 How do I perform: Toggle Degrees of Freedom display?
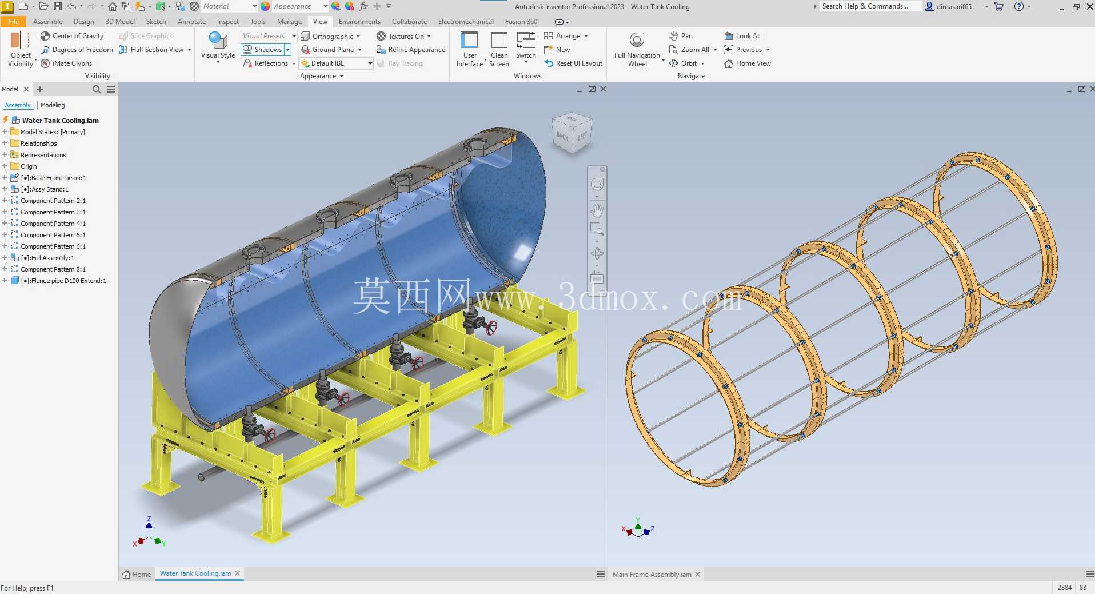point(77,50)
